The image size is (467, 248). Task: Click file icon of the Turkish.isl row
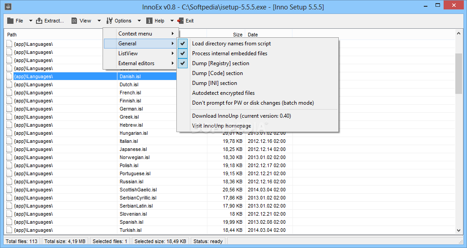click(x=9, y=230)
